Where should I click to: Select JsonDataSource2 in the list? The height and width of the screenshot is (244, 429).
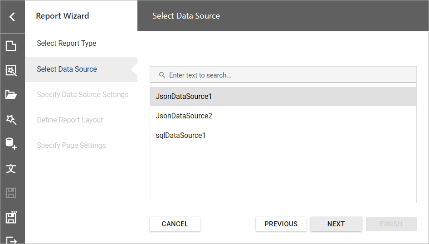point(283,116)
